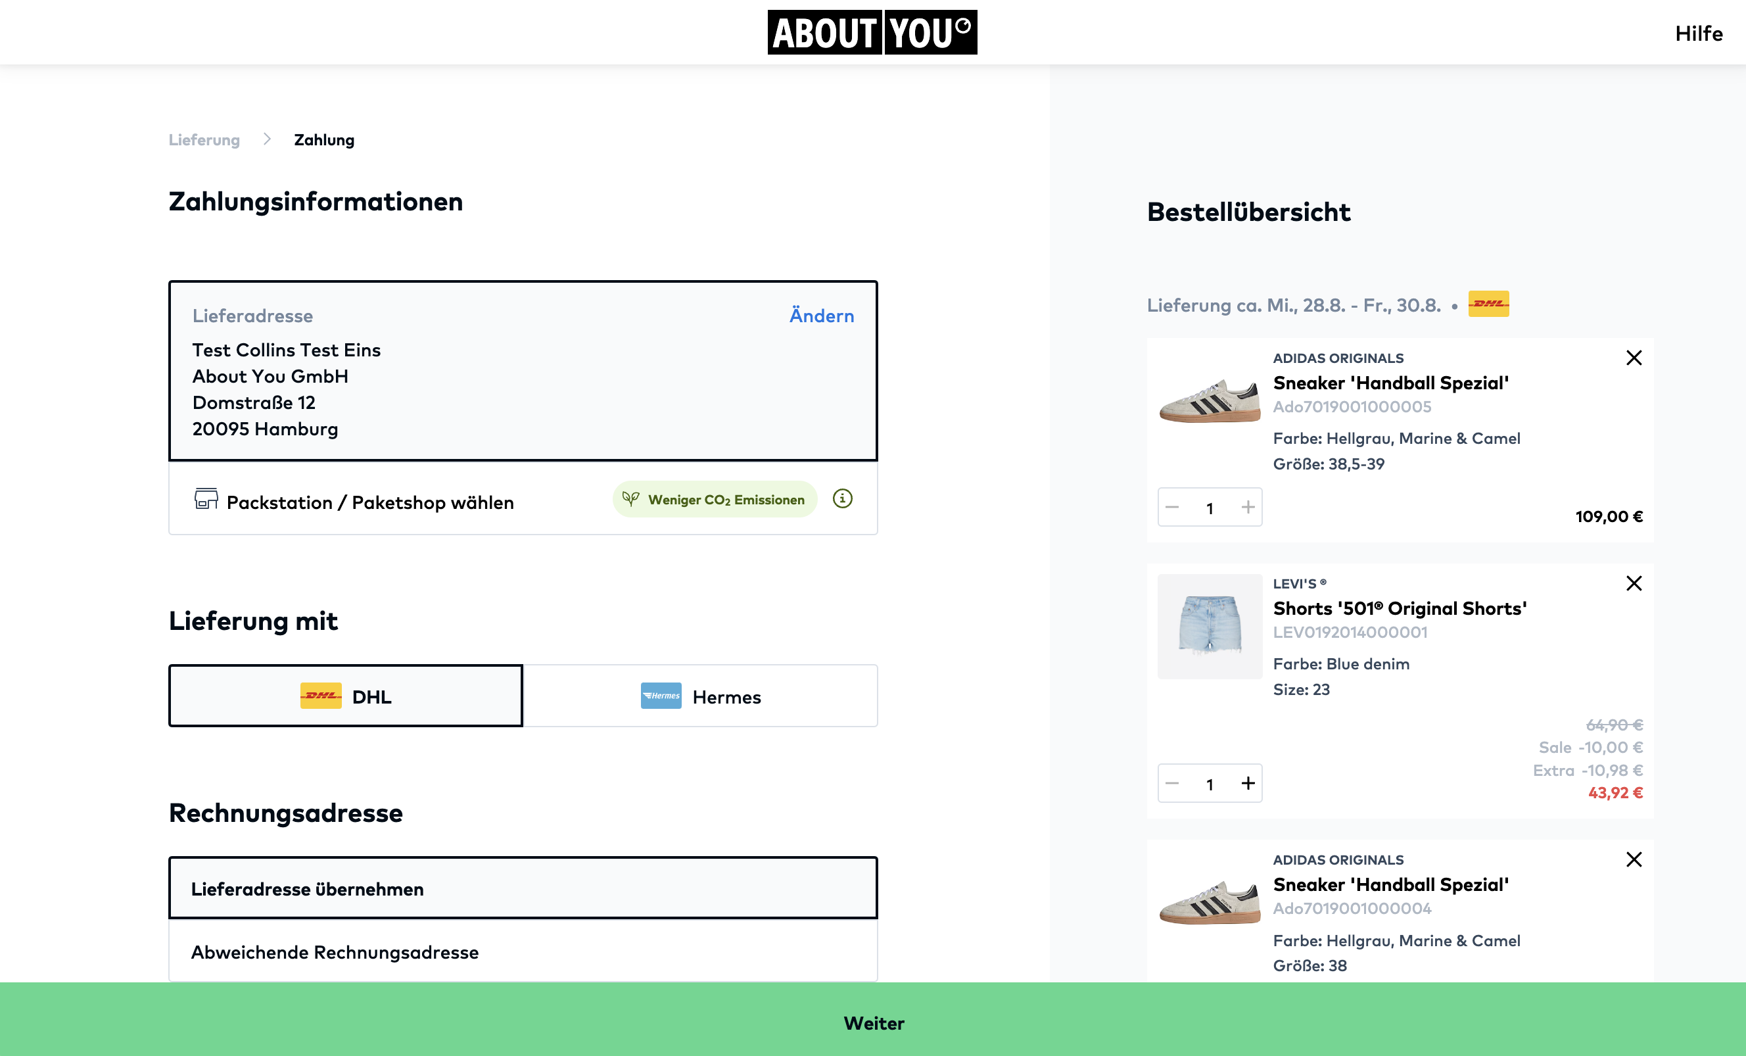The height and width of the screenshot is (1056, 1746).
Task: Select DHL as delivery carrier
Action: [x=346, y=696]
